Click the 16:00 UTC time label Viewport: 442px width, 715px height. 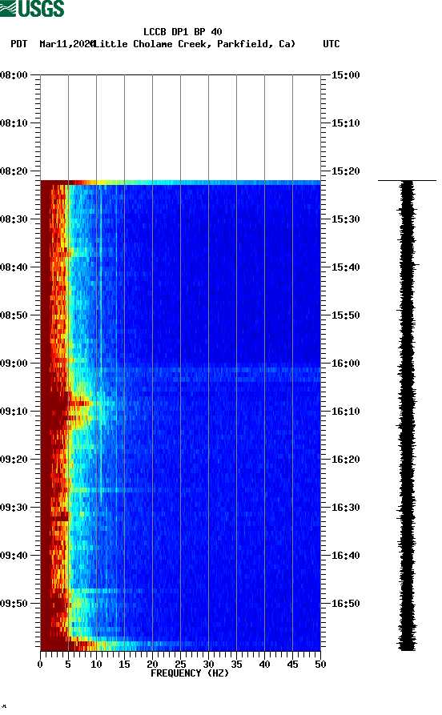345,364
